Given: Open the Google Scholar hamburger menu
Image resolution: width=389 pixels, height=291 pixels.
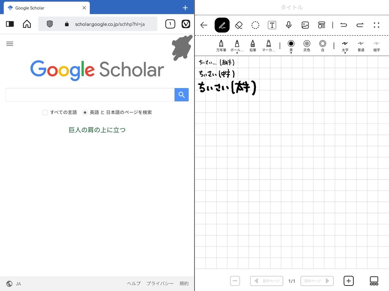Looking at the screenshot, I should pyautogui.click(x=10, y=44).
